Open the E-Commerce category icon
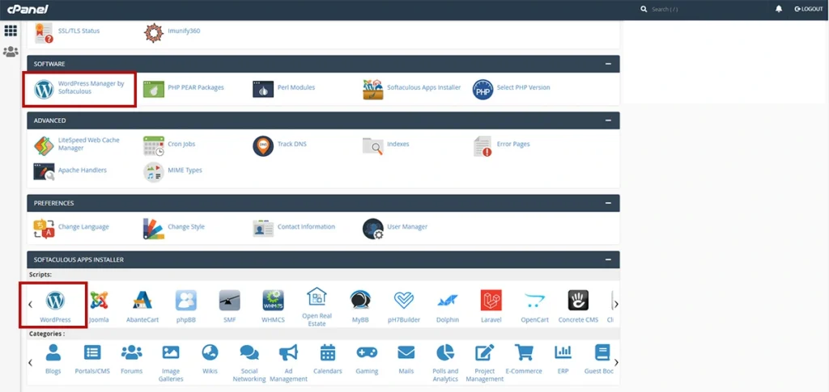Screen dimensions: 829x392 [x=524, y=353]
